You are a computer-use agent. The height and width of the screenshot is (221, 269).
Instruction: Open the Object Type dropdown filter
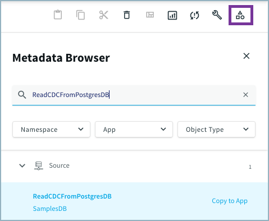pyautogui.click(x=216, y=130)
